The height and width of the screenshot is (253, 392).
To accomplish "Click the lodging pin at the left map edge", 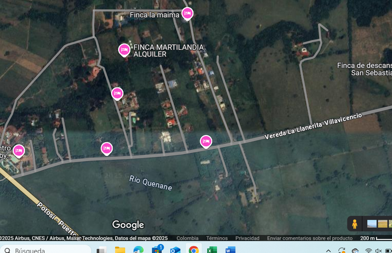I will click(x=19, y=151).
